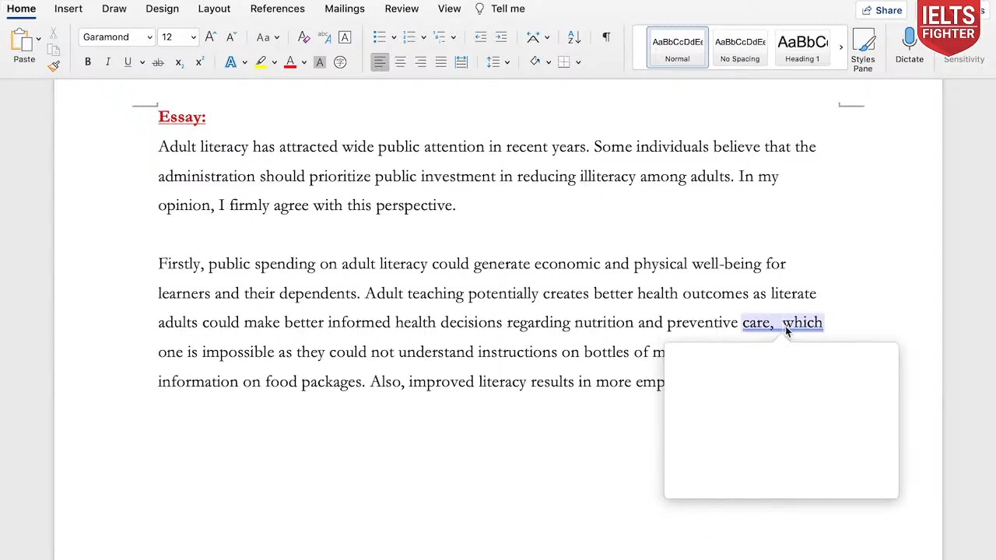Switch to the Layout tab

pos(214,9)
